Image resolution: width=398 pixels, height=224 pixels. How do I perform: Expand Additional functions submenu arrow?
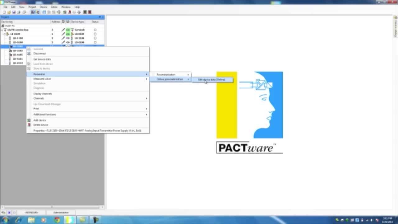(146, 114)
